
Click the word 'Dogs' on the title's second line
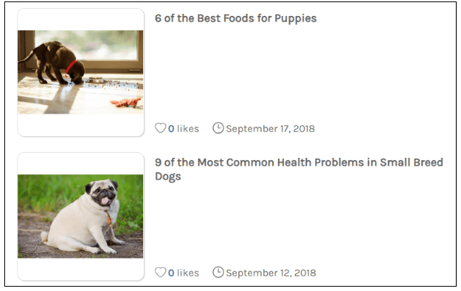(168, 177)
